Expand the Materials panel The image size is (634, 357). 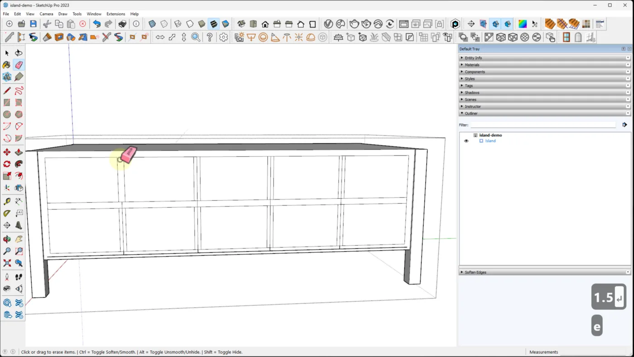[472, 65]
